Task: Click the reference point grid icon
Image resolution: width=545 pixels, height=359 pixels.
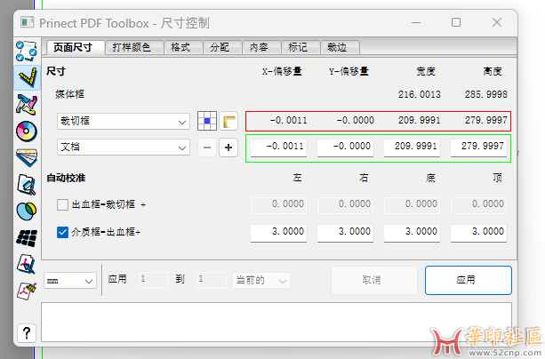Action: coord(207,121)
